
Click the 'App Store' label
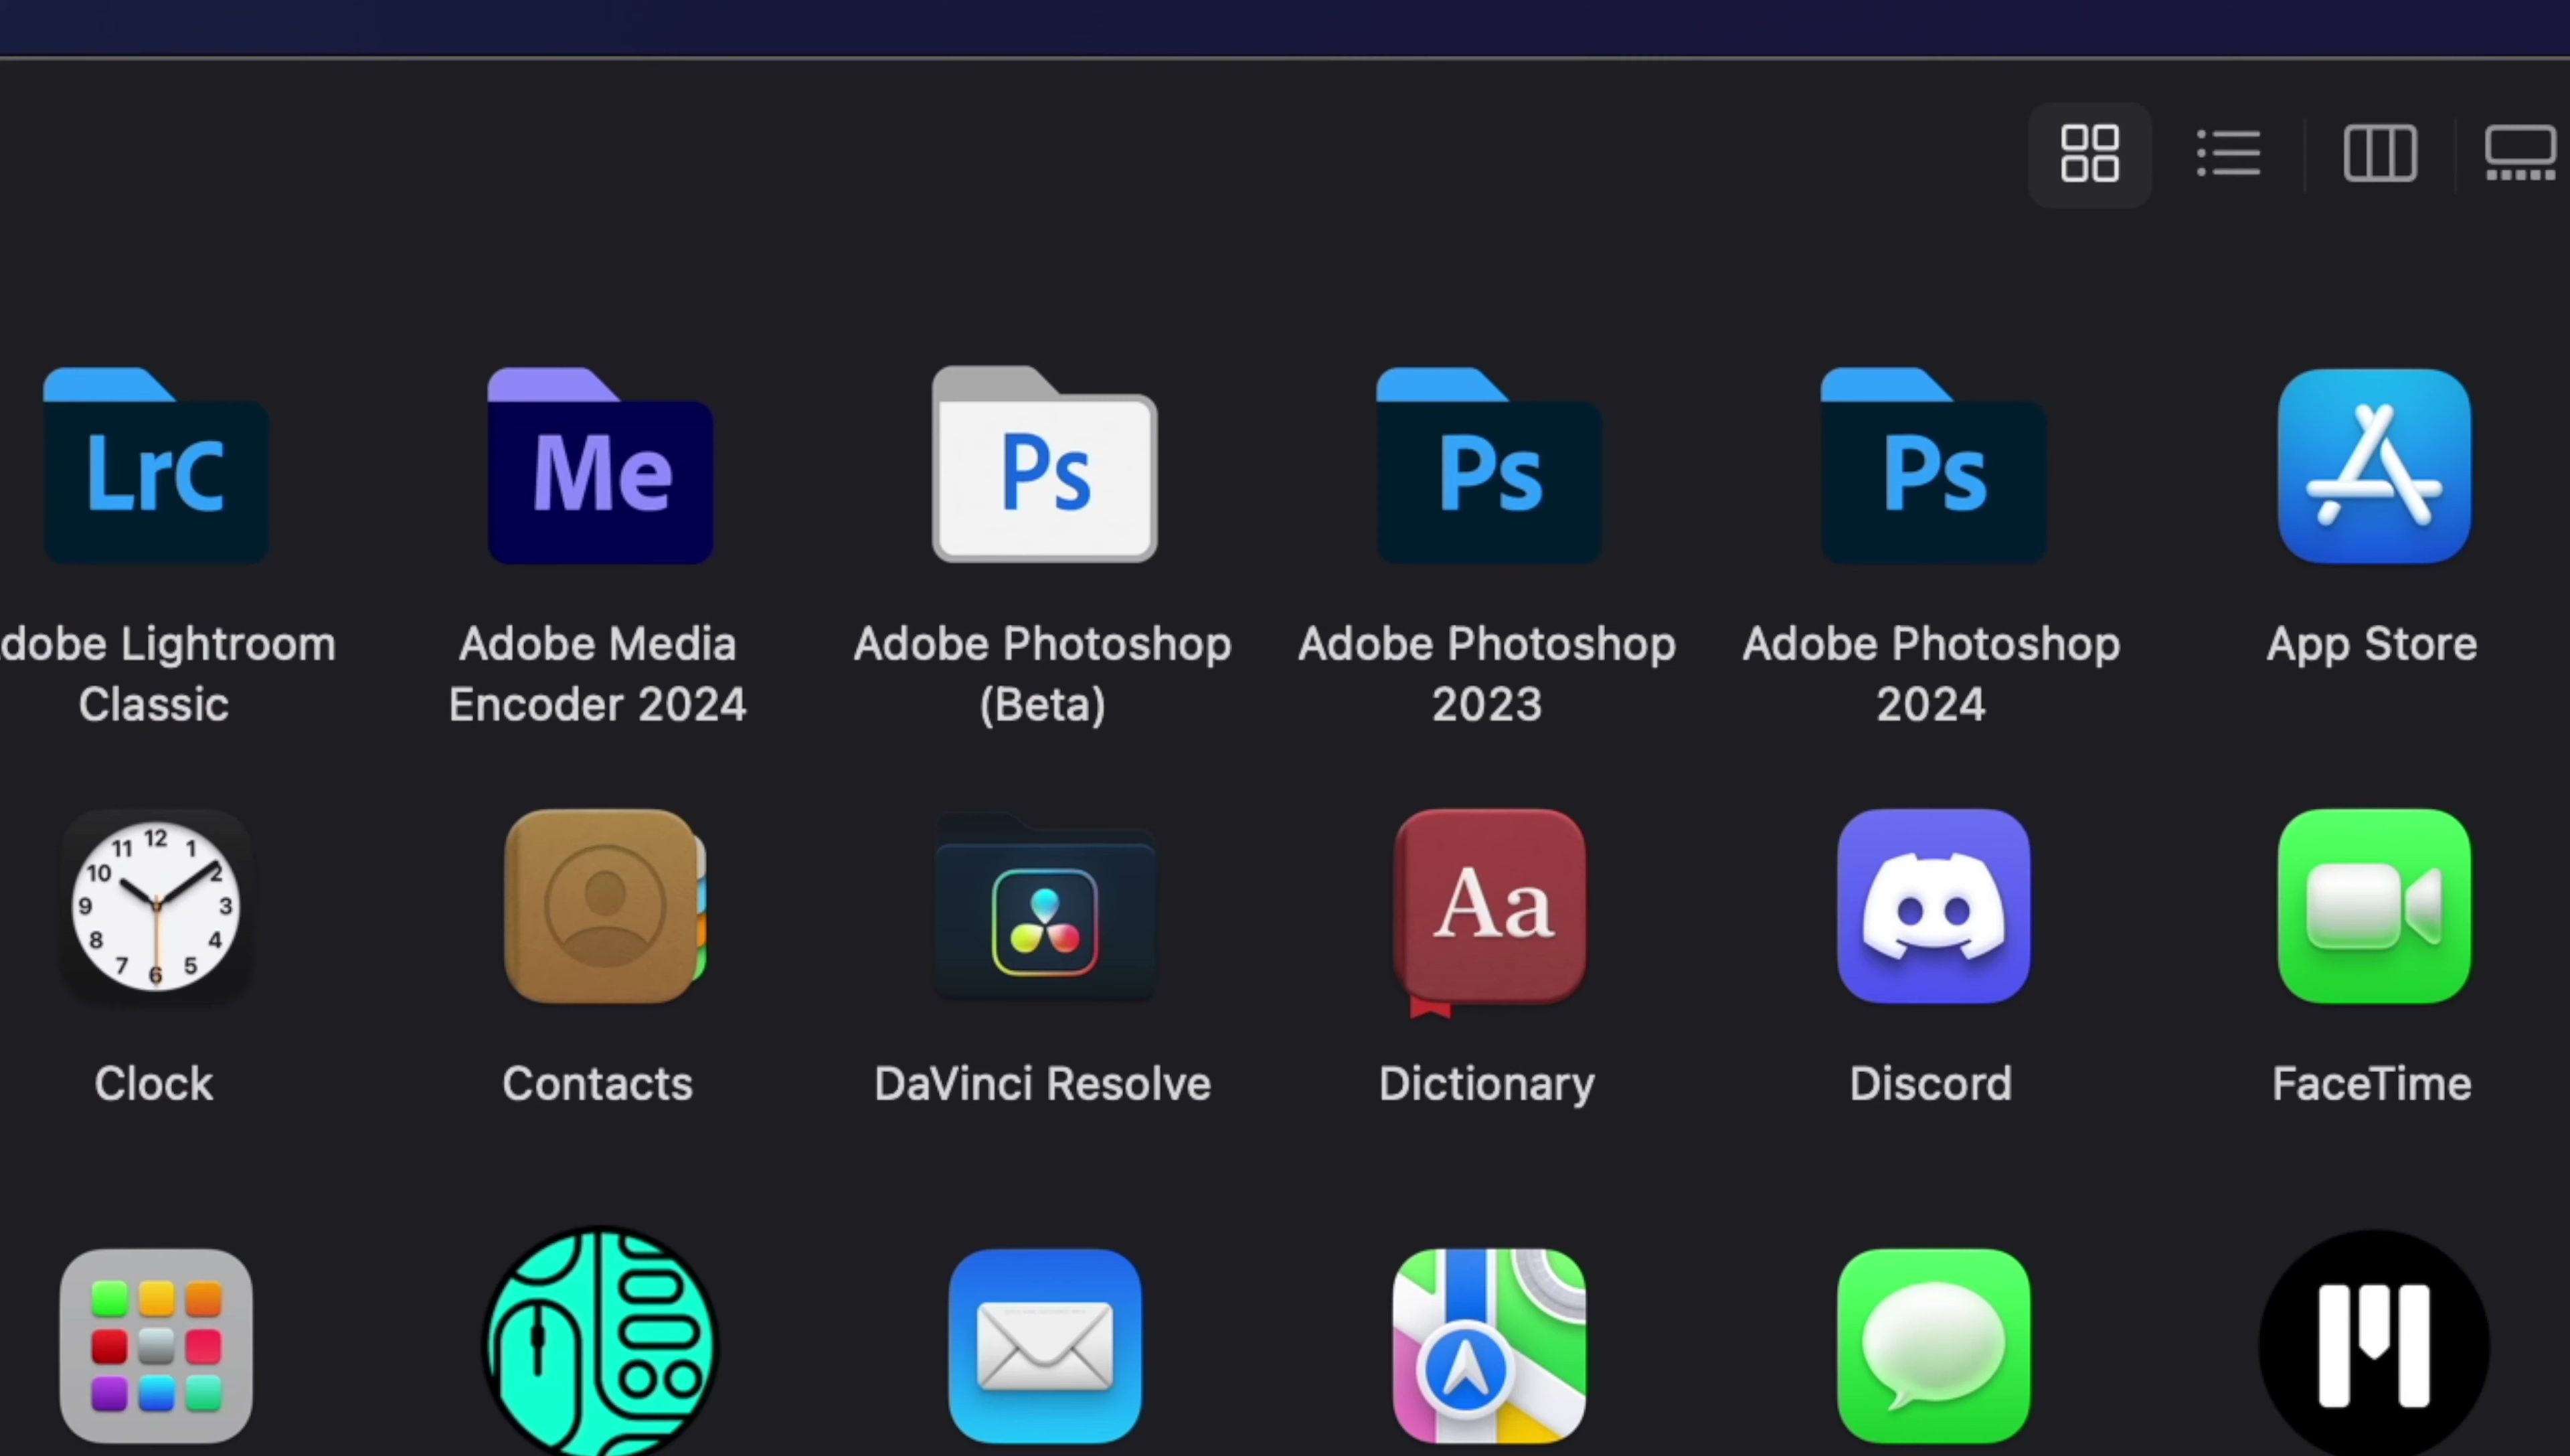tap(2372, 644)
